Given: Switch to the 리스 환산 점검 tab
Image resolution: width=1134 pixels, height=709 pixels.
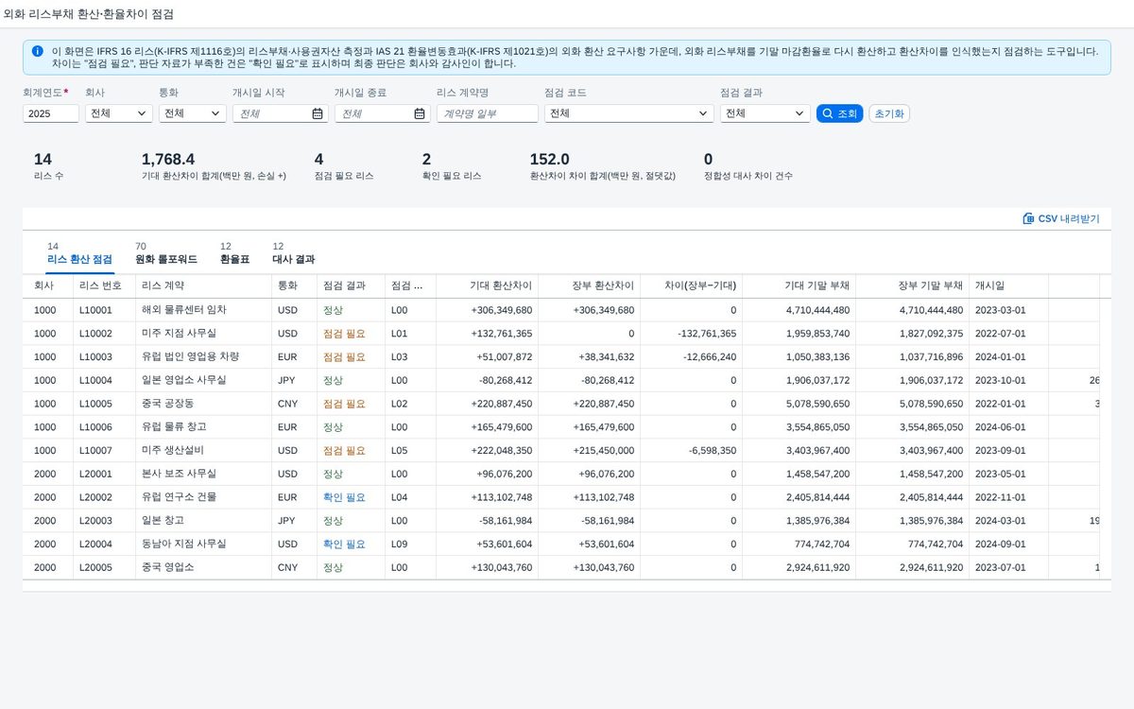Looking at the screenshot, I should coord(79,253).
